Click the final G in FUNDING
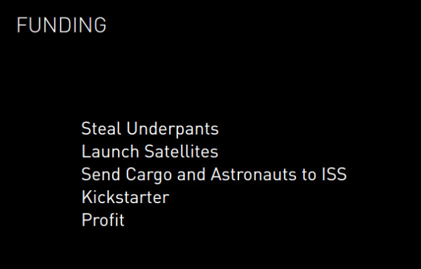The image size is (421, 269). click(x=100, y=25)
